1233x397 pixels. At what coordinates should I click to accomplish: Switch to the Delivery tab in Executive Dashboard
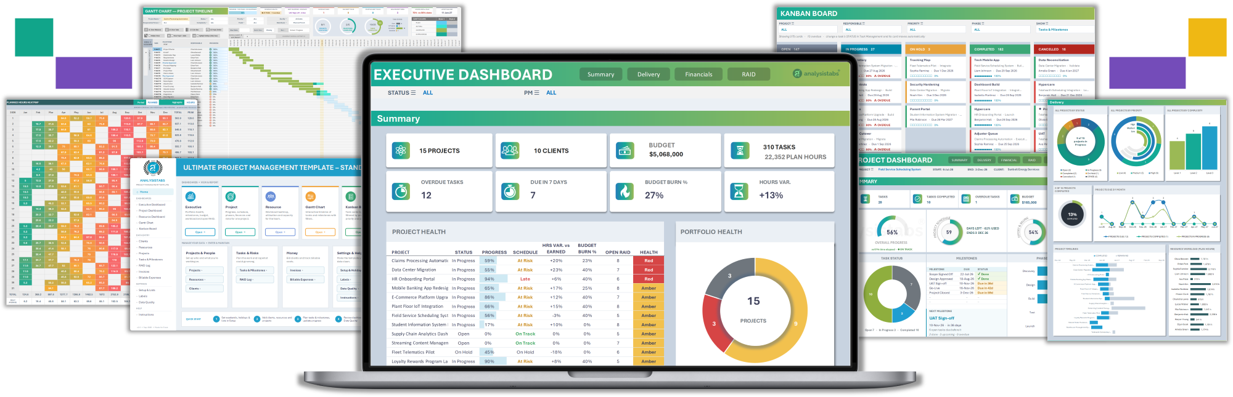[649, 74]
